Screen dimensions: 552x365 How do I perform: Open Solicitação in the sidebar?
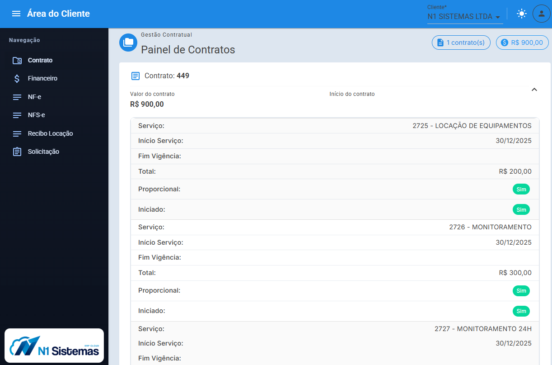click(x=54, y=152)
